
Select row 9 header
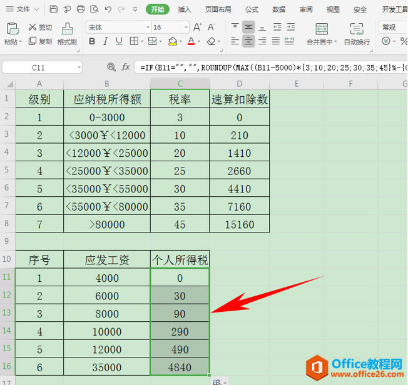point(7,241)
